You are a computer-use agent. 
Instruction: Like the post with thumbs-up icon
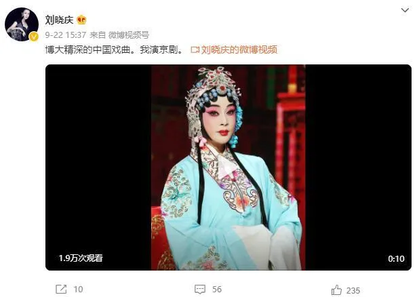336,290
